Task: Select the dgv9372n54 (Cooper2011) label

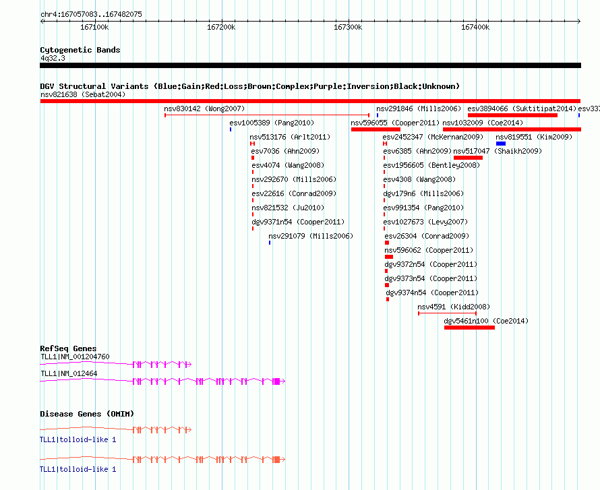Action: tap(431, 264)
